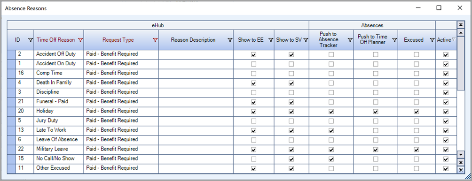472x181 pixels.
Task: Click ID cell '22'
Action: (x=24, y=149)
